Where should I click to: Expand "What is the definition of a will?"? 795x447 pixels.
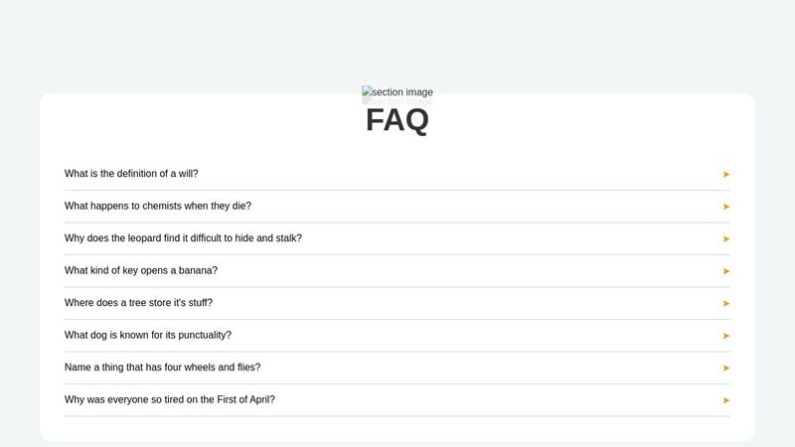coord(397,174)
